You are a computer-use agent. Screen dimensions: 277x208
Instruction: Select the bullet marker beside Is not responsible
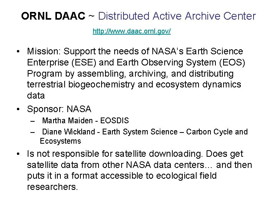[18, 154]
